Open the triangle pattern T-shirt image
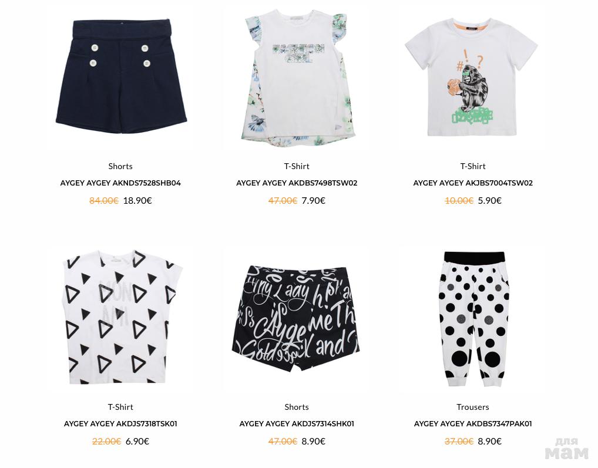 coord(122,317)
